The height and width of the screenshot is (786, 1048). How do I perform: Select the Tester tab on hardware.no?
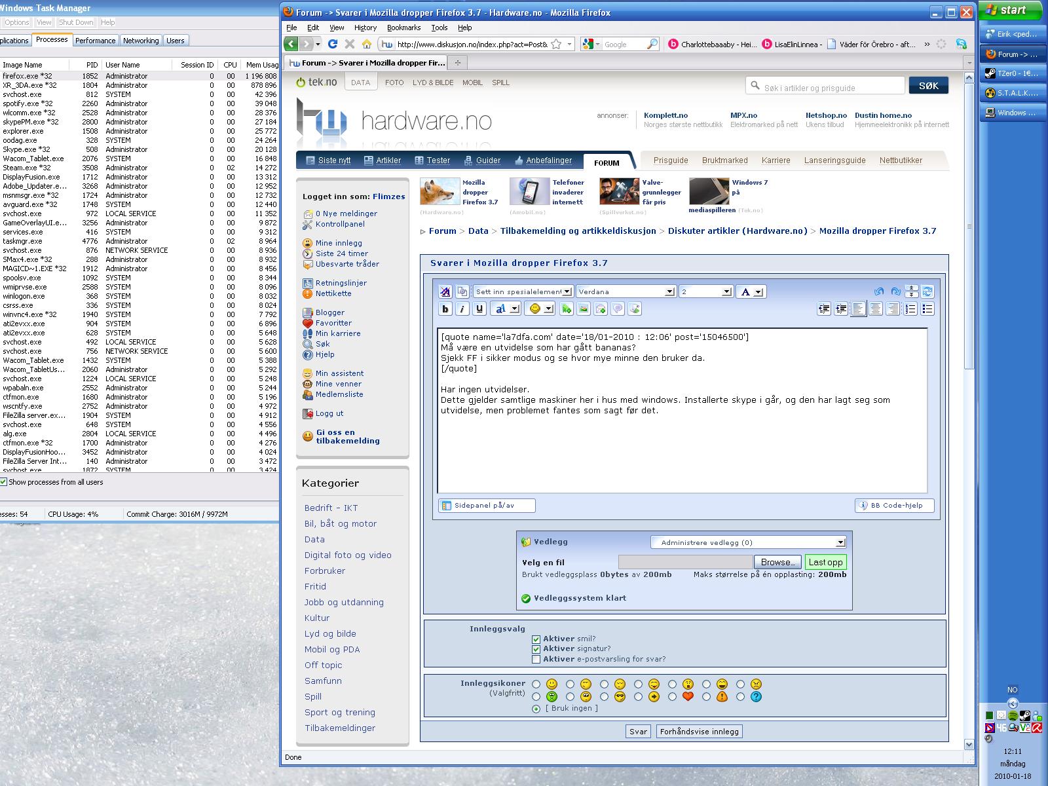point(432,160)
